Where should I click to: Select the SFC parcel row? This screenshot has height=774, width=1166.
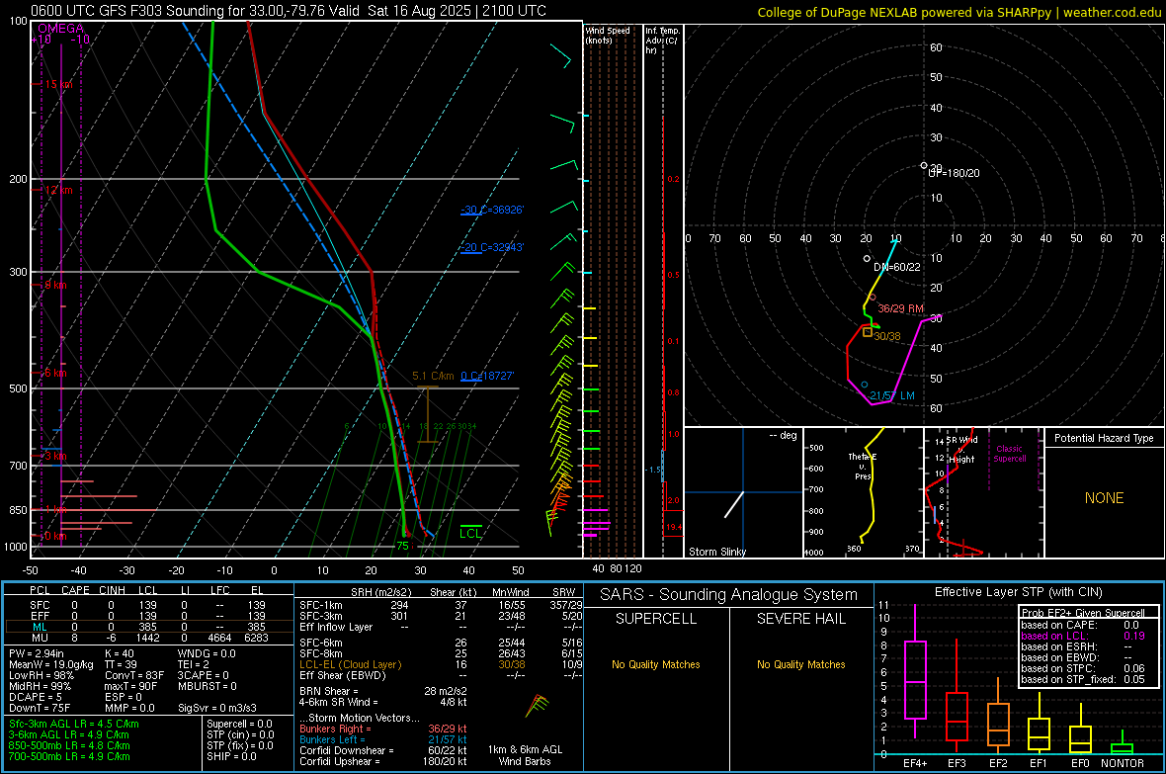coord(148,605)
